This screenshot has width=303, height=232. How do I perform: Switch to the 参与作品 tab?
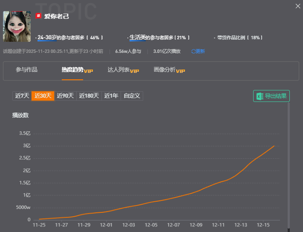coord(26,70)
